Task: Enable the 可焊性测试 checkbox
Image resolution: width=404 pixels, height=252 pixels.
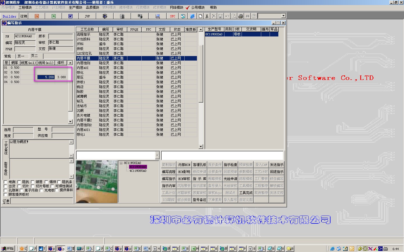Action: (x=52, y=186)
